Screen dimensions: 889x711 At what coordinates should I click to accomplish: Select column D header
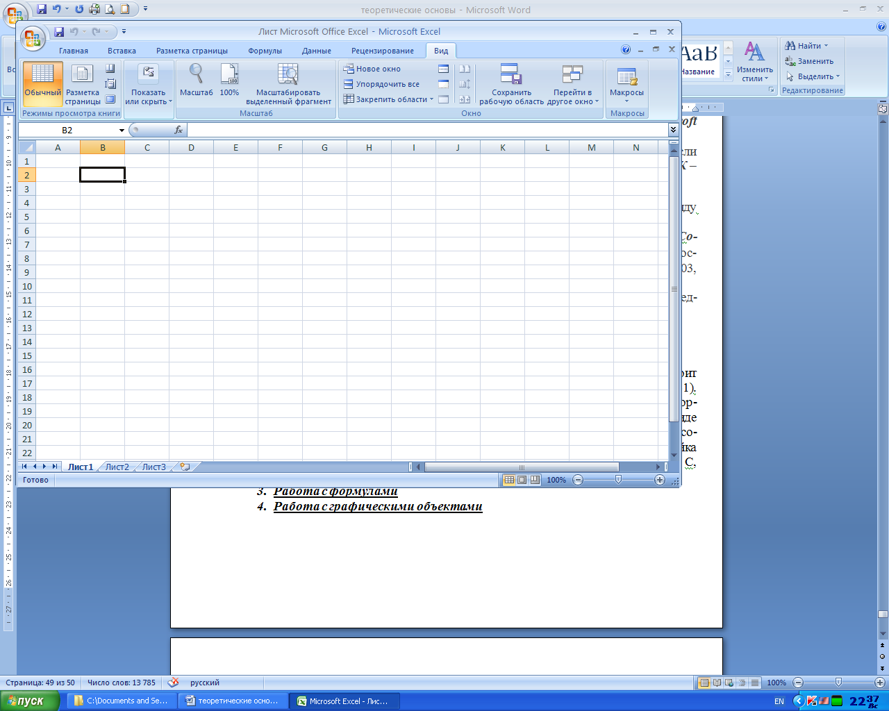coord(191,147)
